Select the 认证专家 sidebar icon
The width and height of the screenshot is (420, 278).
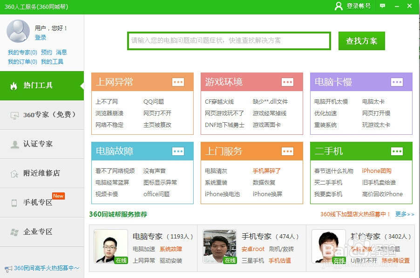click(x=14, y=144)
